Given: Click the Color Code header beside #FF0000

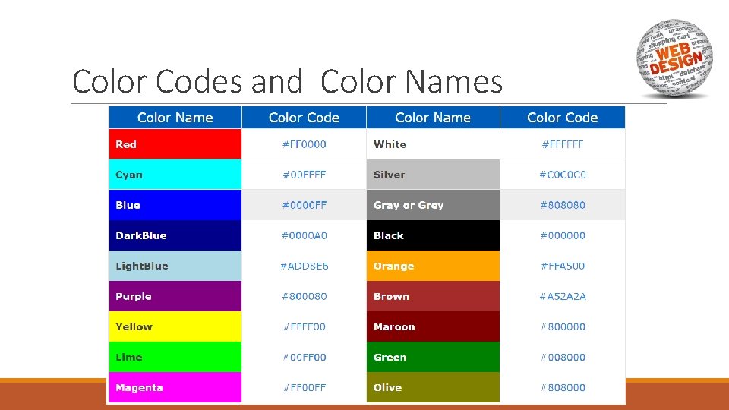Looking at the screenshot, I should (304, 117).
